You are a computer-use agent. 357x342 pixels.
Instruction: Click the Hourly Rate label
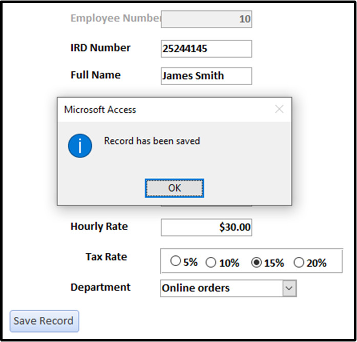coord(99,227)
